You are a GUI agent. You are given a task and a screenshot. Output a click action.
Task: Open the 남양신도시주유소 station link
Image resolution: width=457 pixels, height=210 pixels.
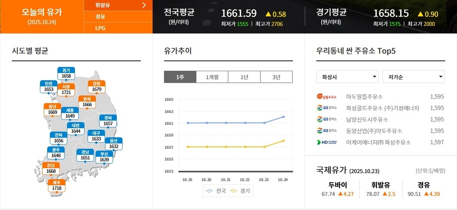pos(367,120)
